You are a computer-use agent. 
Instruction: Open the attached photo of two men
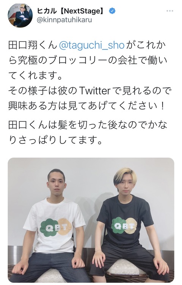[91, 220]
